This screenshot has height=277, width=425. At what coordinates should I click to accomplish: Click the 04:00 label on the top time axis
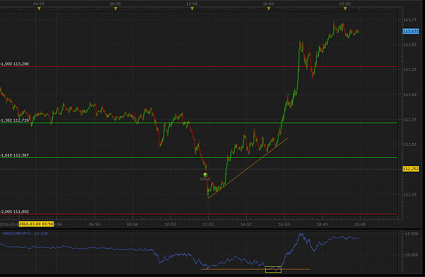point(39,4)
